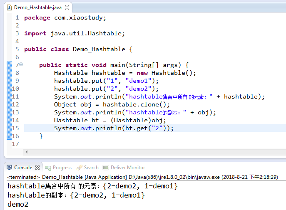The height and width of the screenshot is (210, 286).
Task: Open the Deliver Monitor tab
Action: [128, 168]
